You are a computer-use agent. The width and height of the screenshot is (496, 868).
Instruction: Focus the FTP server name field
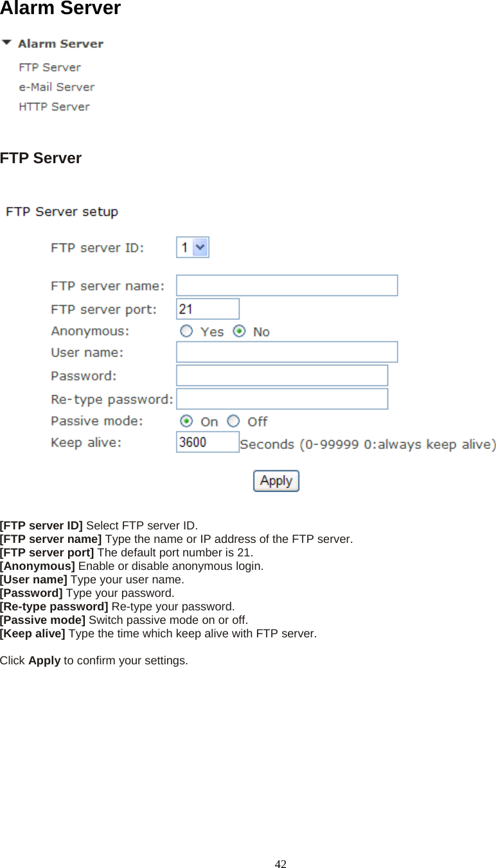[x=287, y=285]
